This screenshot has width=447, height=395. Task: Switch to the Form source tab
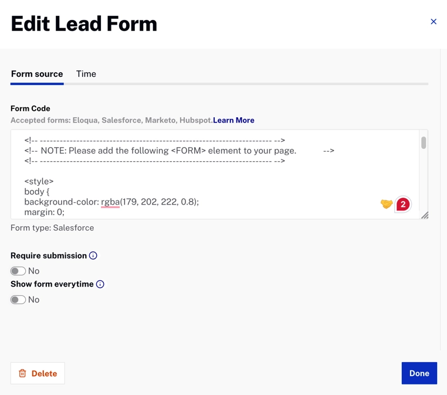tap(37, 74)
